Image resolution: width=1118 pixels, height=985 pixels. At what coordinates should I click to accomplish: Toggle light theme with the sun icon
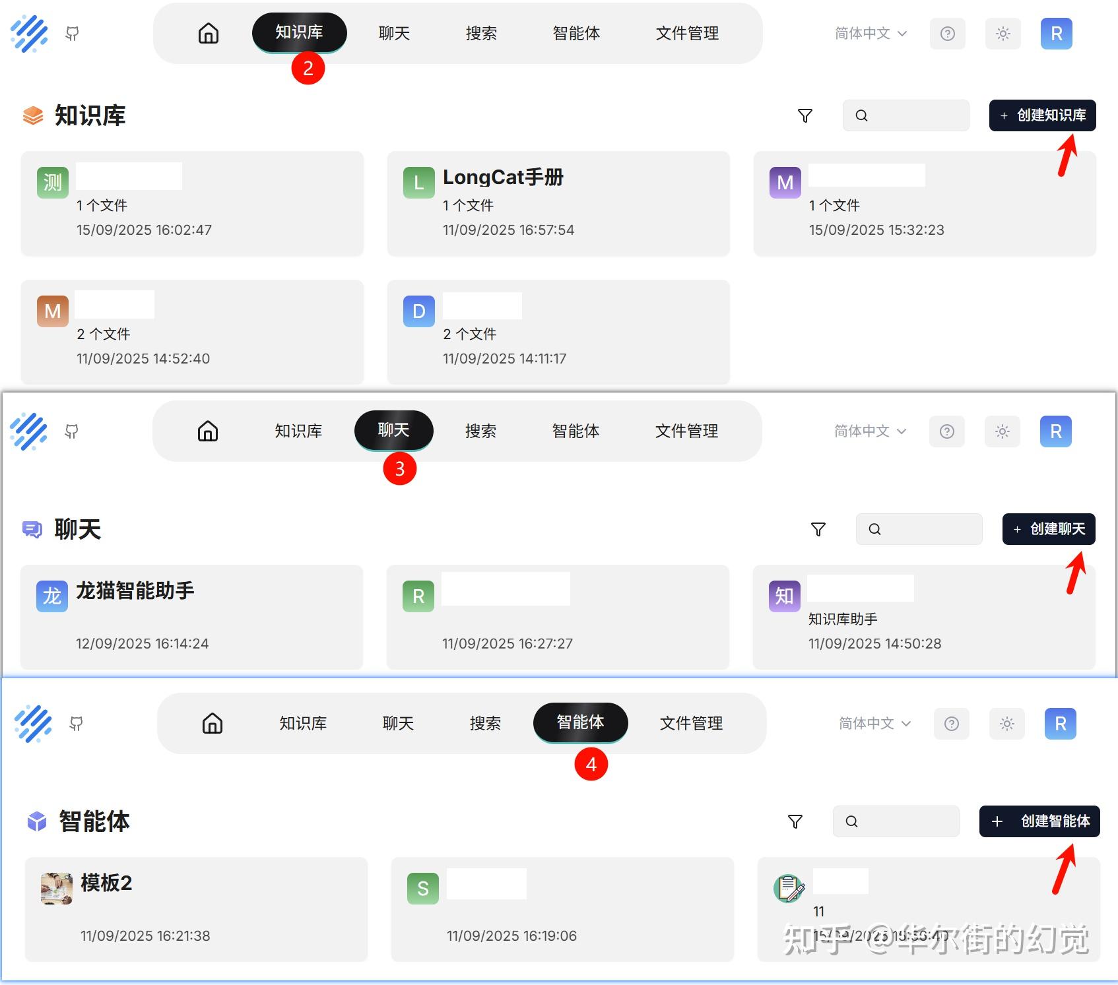click(1003, 34)
